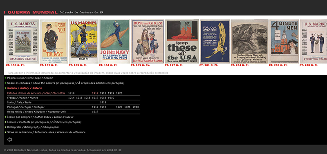Click the CT. 164 G. Pl. caption
Image resolution: width=327 pixels, height=154 pixels.
coord(108,65)
